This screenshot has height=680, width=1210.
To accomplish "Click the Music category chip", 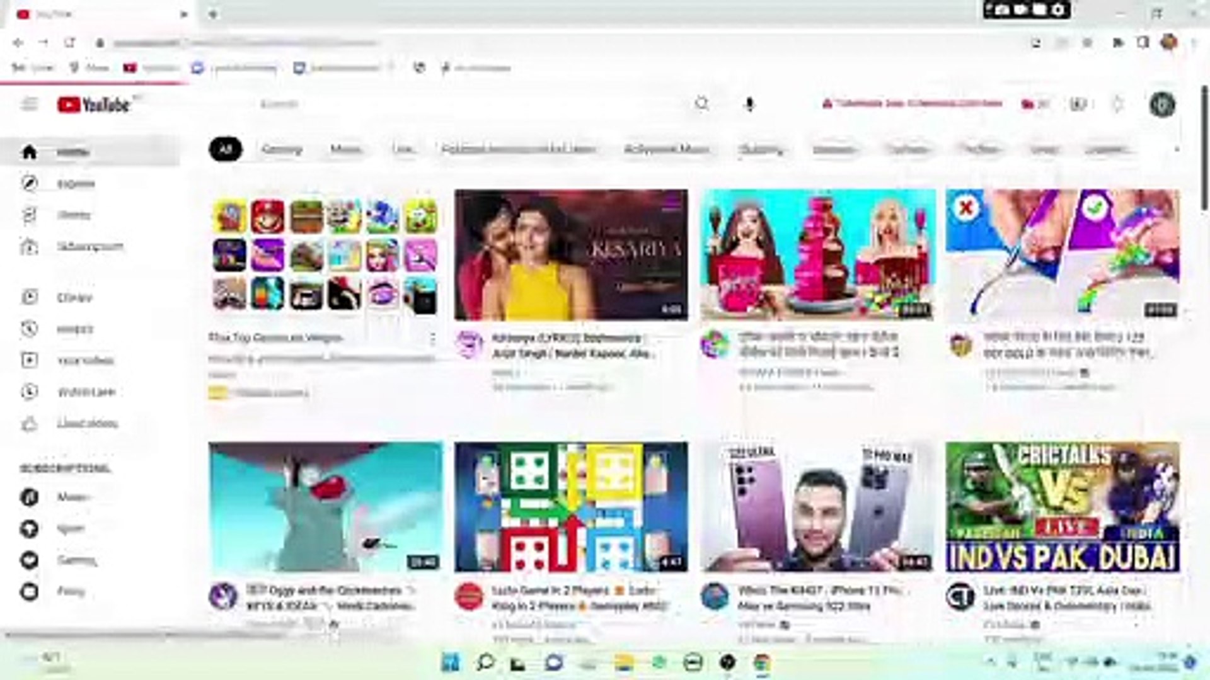I will [x=345, y=149].
